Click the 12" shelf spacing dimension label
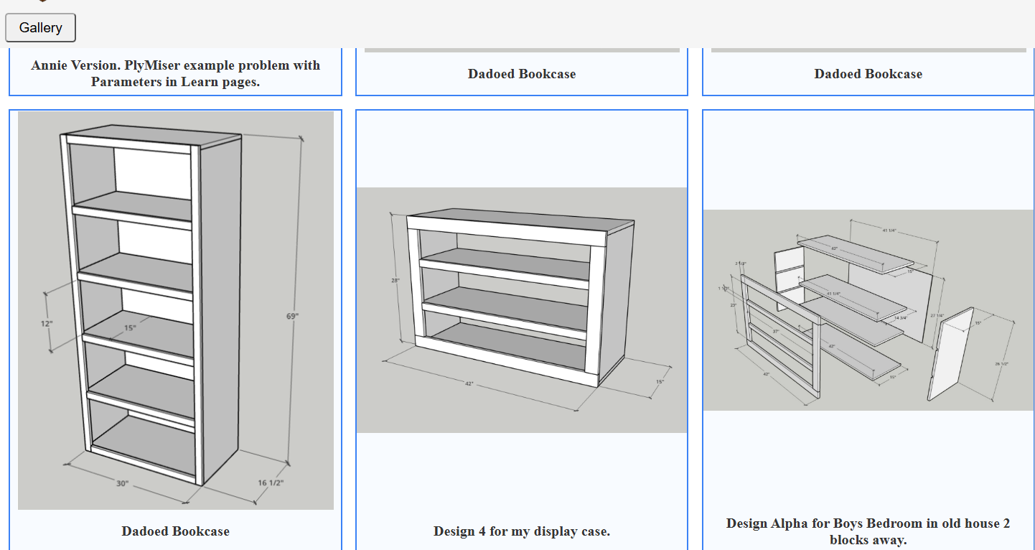Viewport: 1035px width, 550px height. [47, 324]
